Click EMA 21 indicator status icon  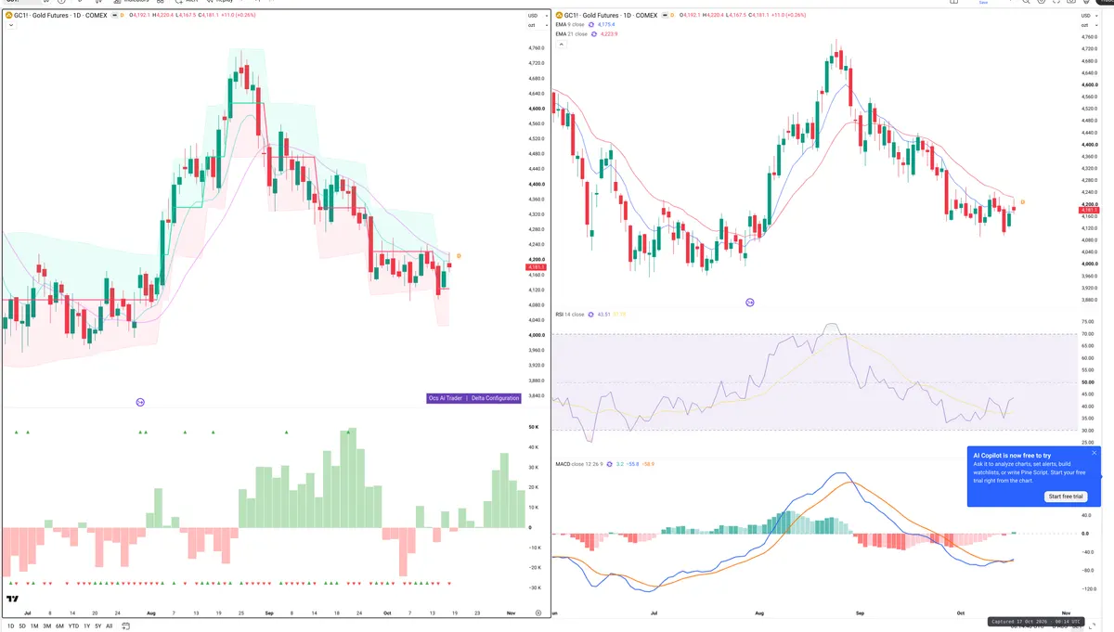pos(593,33)
